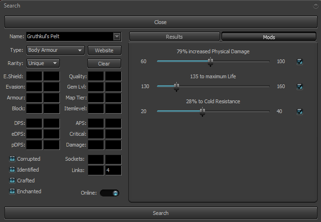
Task: Click the eDPS minimum field
Action: point(34,134)
